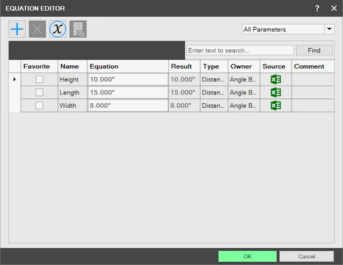This screenshot has width=343, height=265.
Task: Click the Comment cell in Height row
Action: click(x=313, y=80)
